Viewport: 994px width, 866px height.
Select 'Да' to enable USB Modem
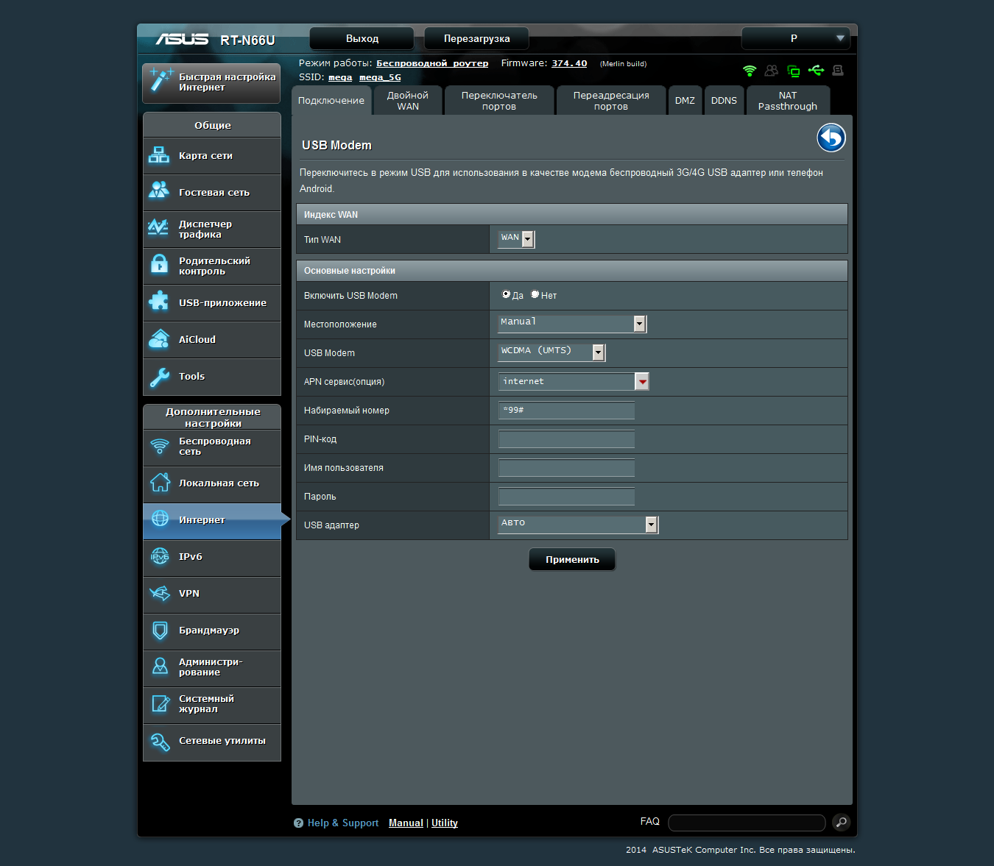(x=507, y=294)
